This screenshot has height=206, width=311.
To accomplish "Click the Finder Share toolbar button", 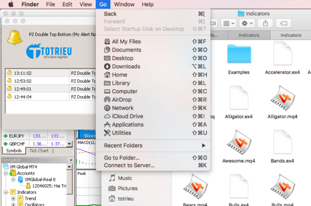I will 265,23.
